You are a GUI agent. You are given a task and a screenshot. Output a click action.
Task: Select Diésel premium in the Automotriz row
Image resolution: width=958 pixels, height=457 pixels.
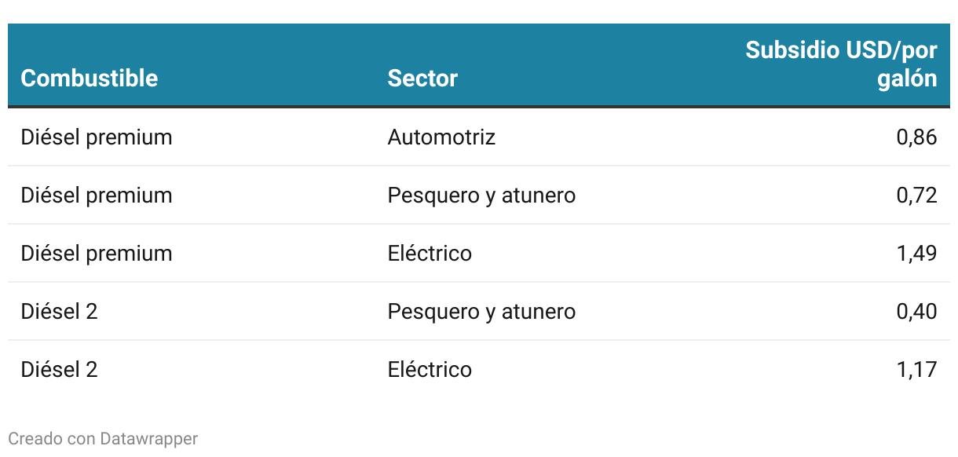pos(97,137)
